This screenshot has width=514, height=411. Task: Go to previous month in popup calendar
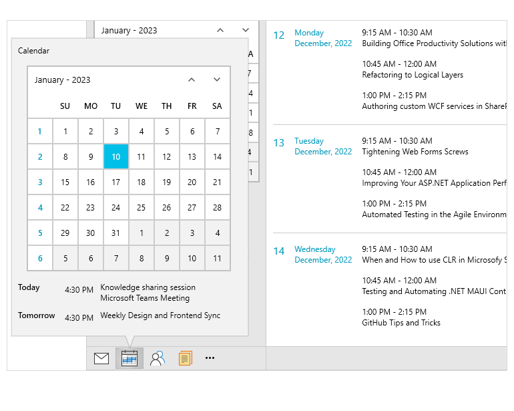tap(192, 80)
